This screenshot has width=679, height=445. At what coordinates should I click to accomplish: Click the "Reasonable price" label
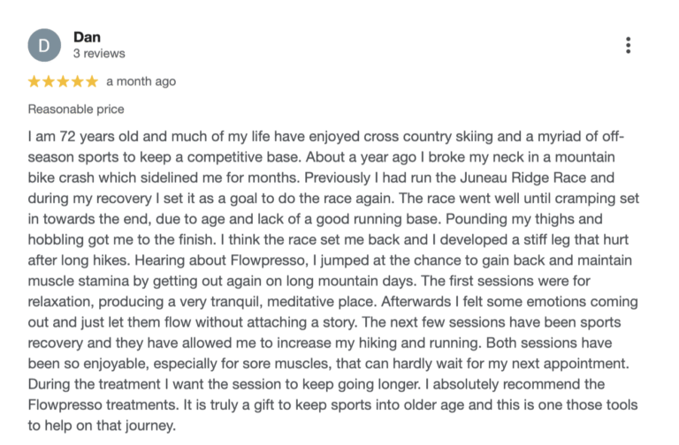(x=76, y=109)
